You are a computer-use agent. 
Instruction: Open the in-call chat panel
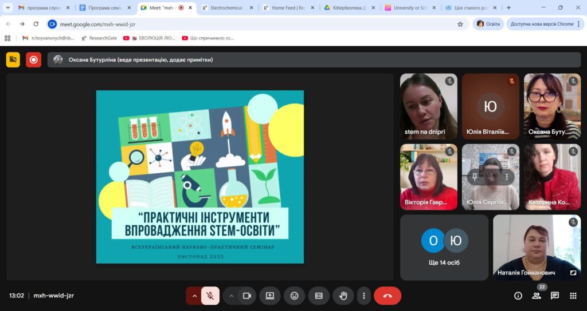(x=554, y=296)
